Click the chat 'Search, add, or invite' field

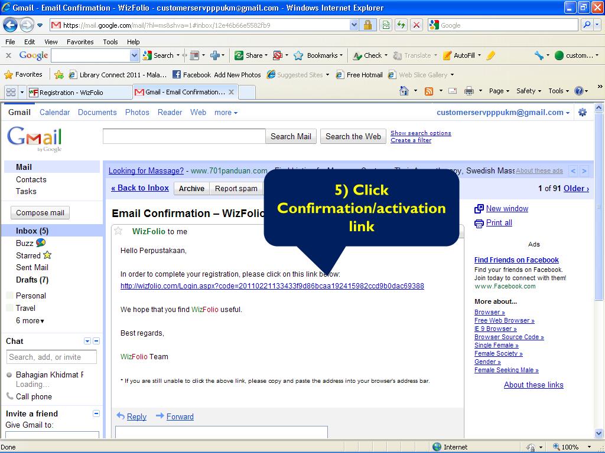(x=51, y=357)
